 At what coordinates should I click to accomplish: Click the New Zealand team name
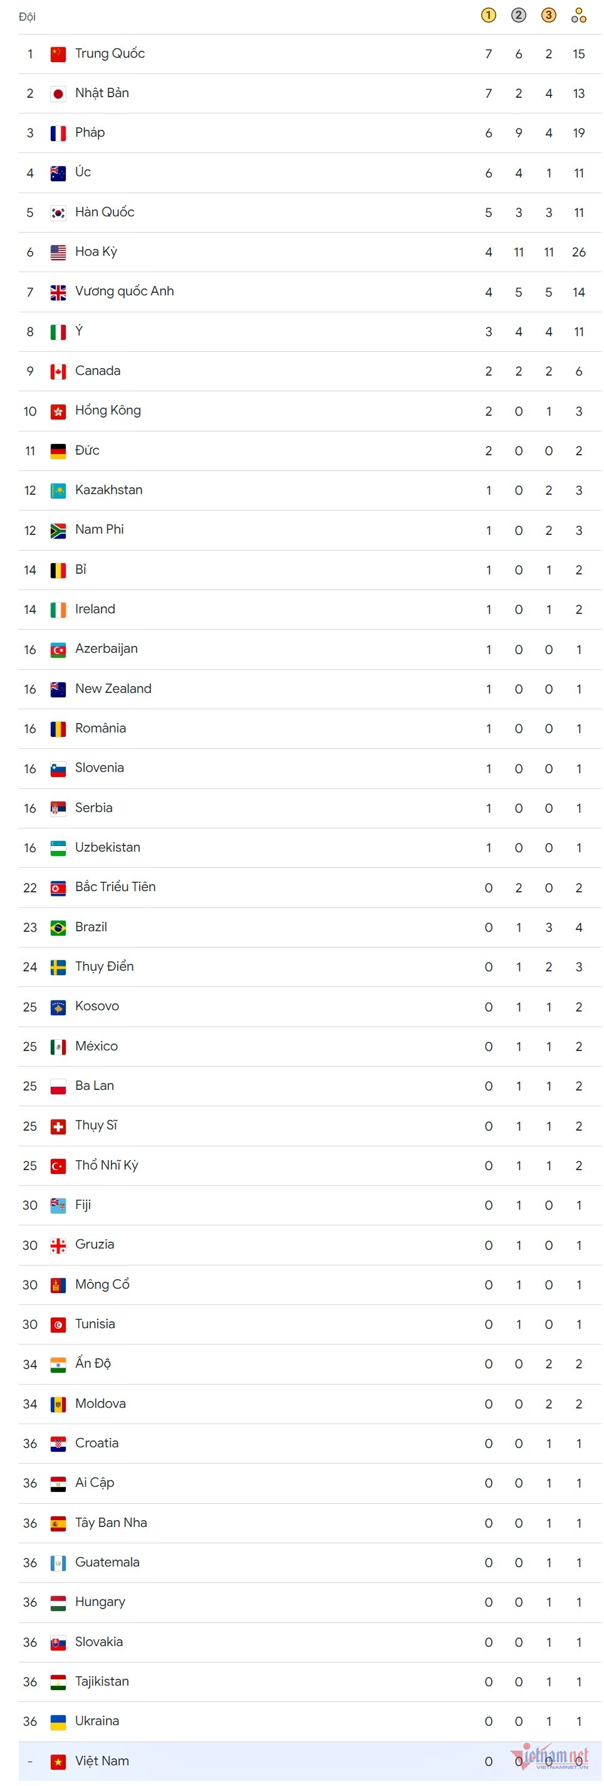(x=113, y=689)
